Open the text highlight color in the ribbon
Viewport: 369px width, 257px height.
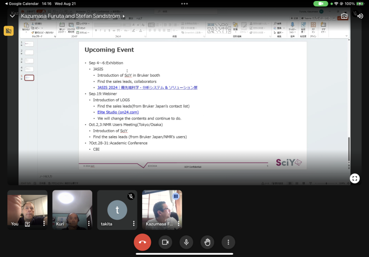pyautogui.click(x=134, y=30)
